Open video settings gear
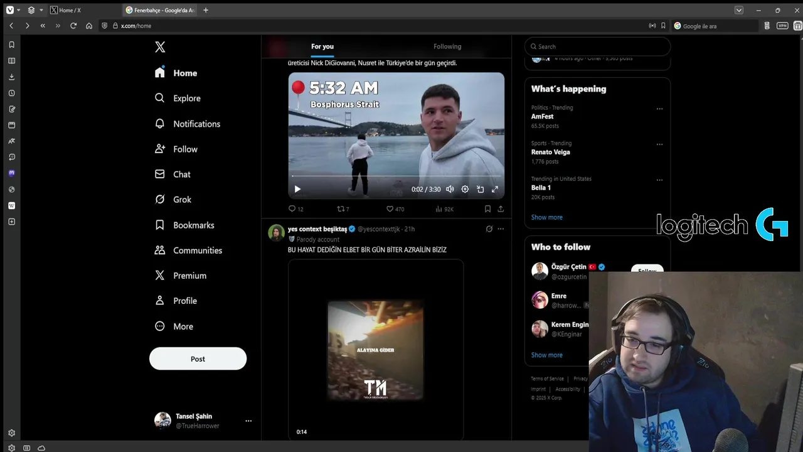This screenshot has height=452, width=803. [x=465, y=189]
